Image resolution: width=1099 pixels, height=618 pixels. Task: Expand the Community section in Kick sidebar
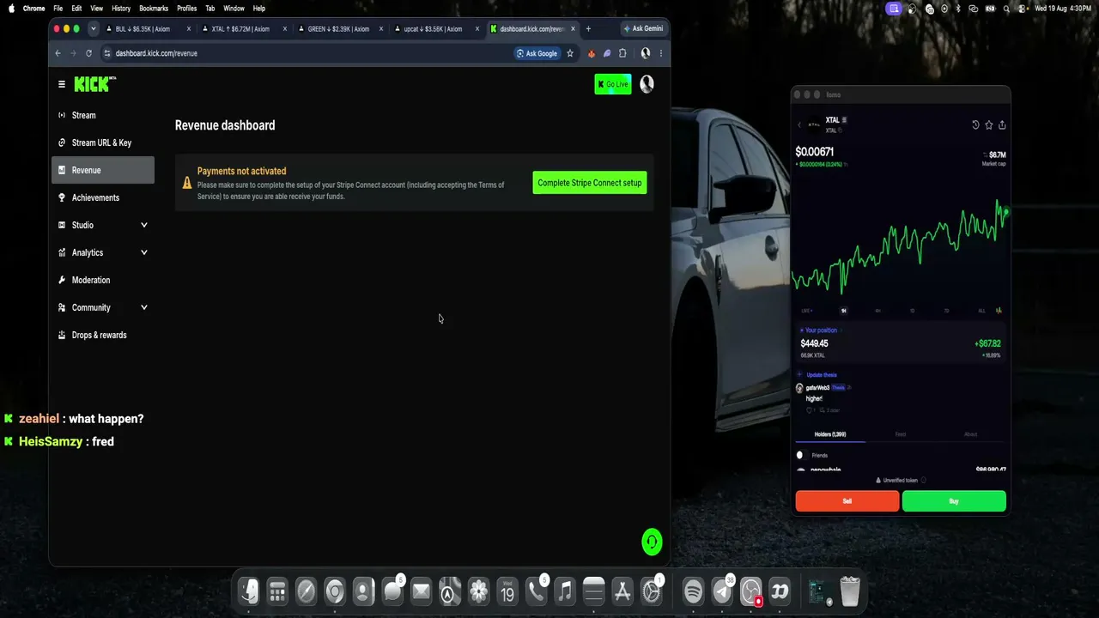144,307
